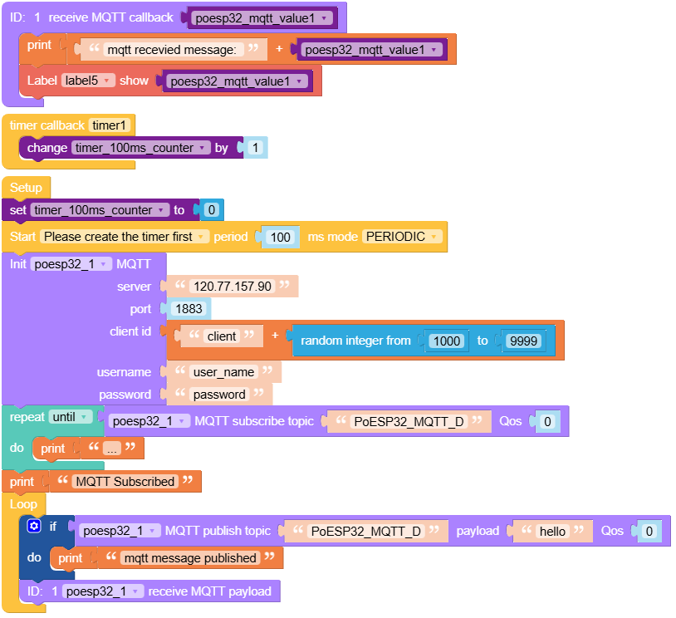Select the Loop block header
676x618 pixels.
[24, 504]
